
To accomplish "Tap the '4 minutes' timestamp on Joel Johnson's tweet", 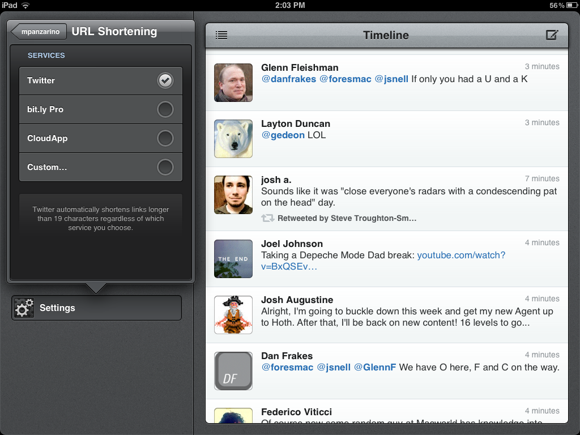I will click(542, 242).
